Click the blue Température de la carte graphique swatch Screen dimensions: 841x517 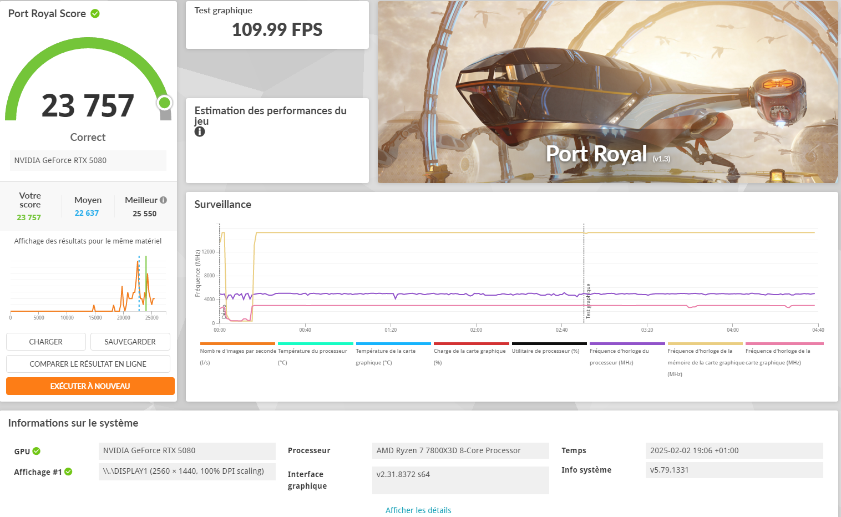tap(393, 344)
